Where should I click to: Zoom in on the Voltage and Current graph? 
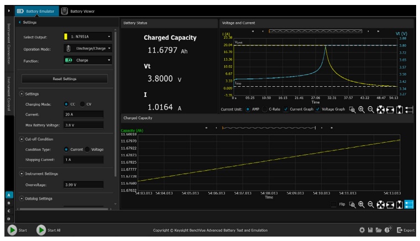tap(362, 109)
